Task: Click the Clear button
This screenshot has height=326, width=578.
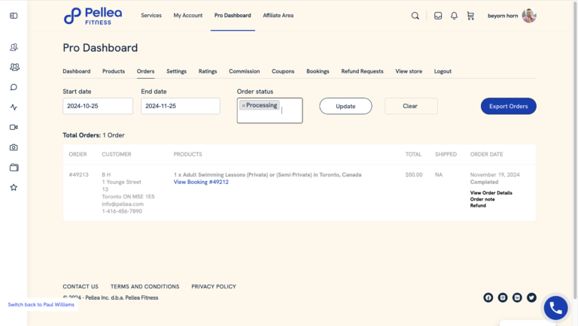Action: point(411,106)
